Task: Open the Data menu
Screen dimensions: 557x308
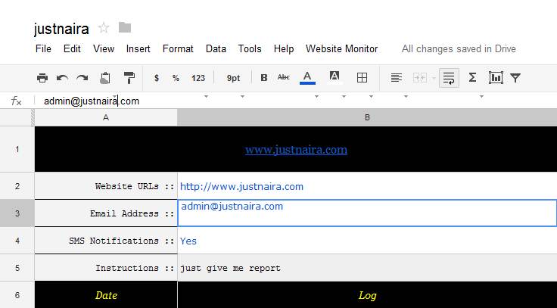Action: click(x=216, y=48)
